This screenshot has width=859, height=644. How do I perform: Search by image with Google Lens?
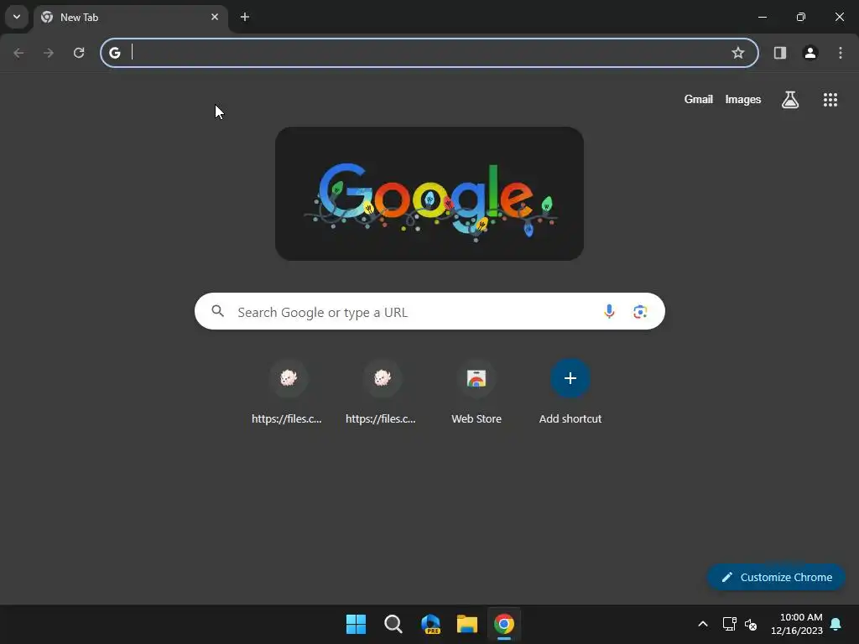pyautogui.click(x=640, y=312)
